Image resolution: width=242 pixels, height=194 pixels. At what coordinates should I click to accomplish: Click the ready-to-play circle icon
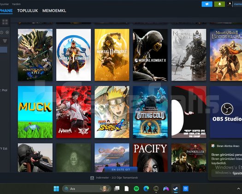pos(7,32)
